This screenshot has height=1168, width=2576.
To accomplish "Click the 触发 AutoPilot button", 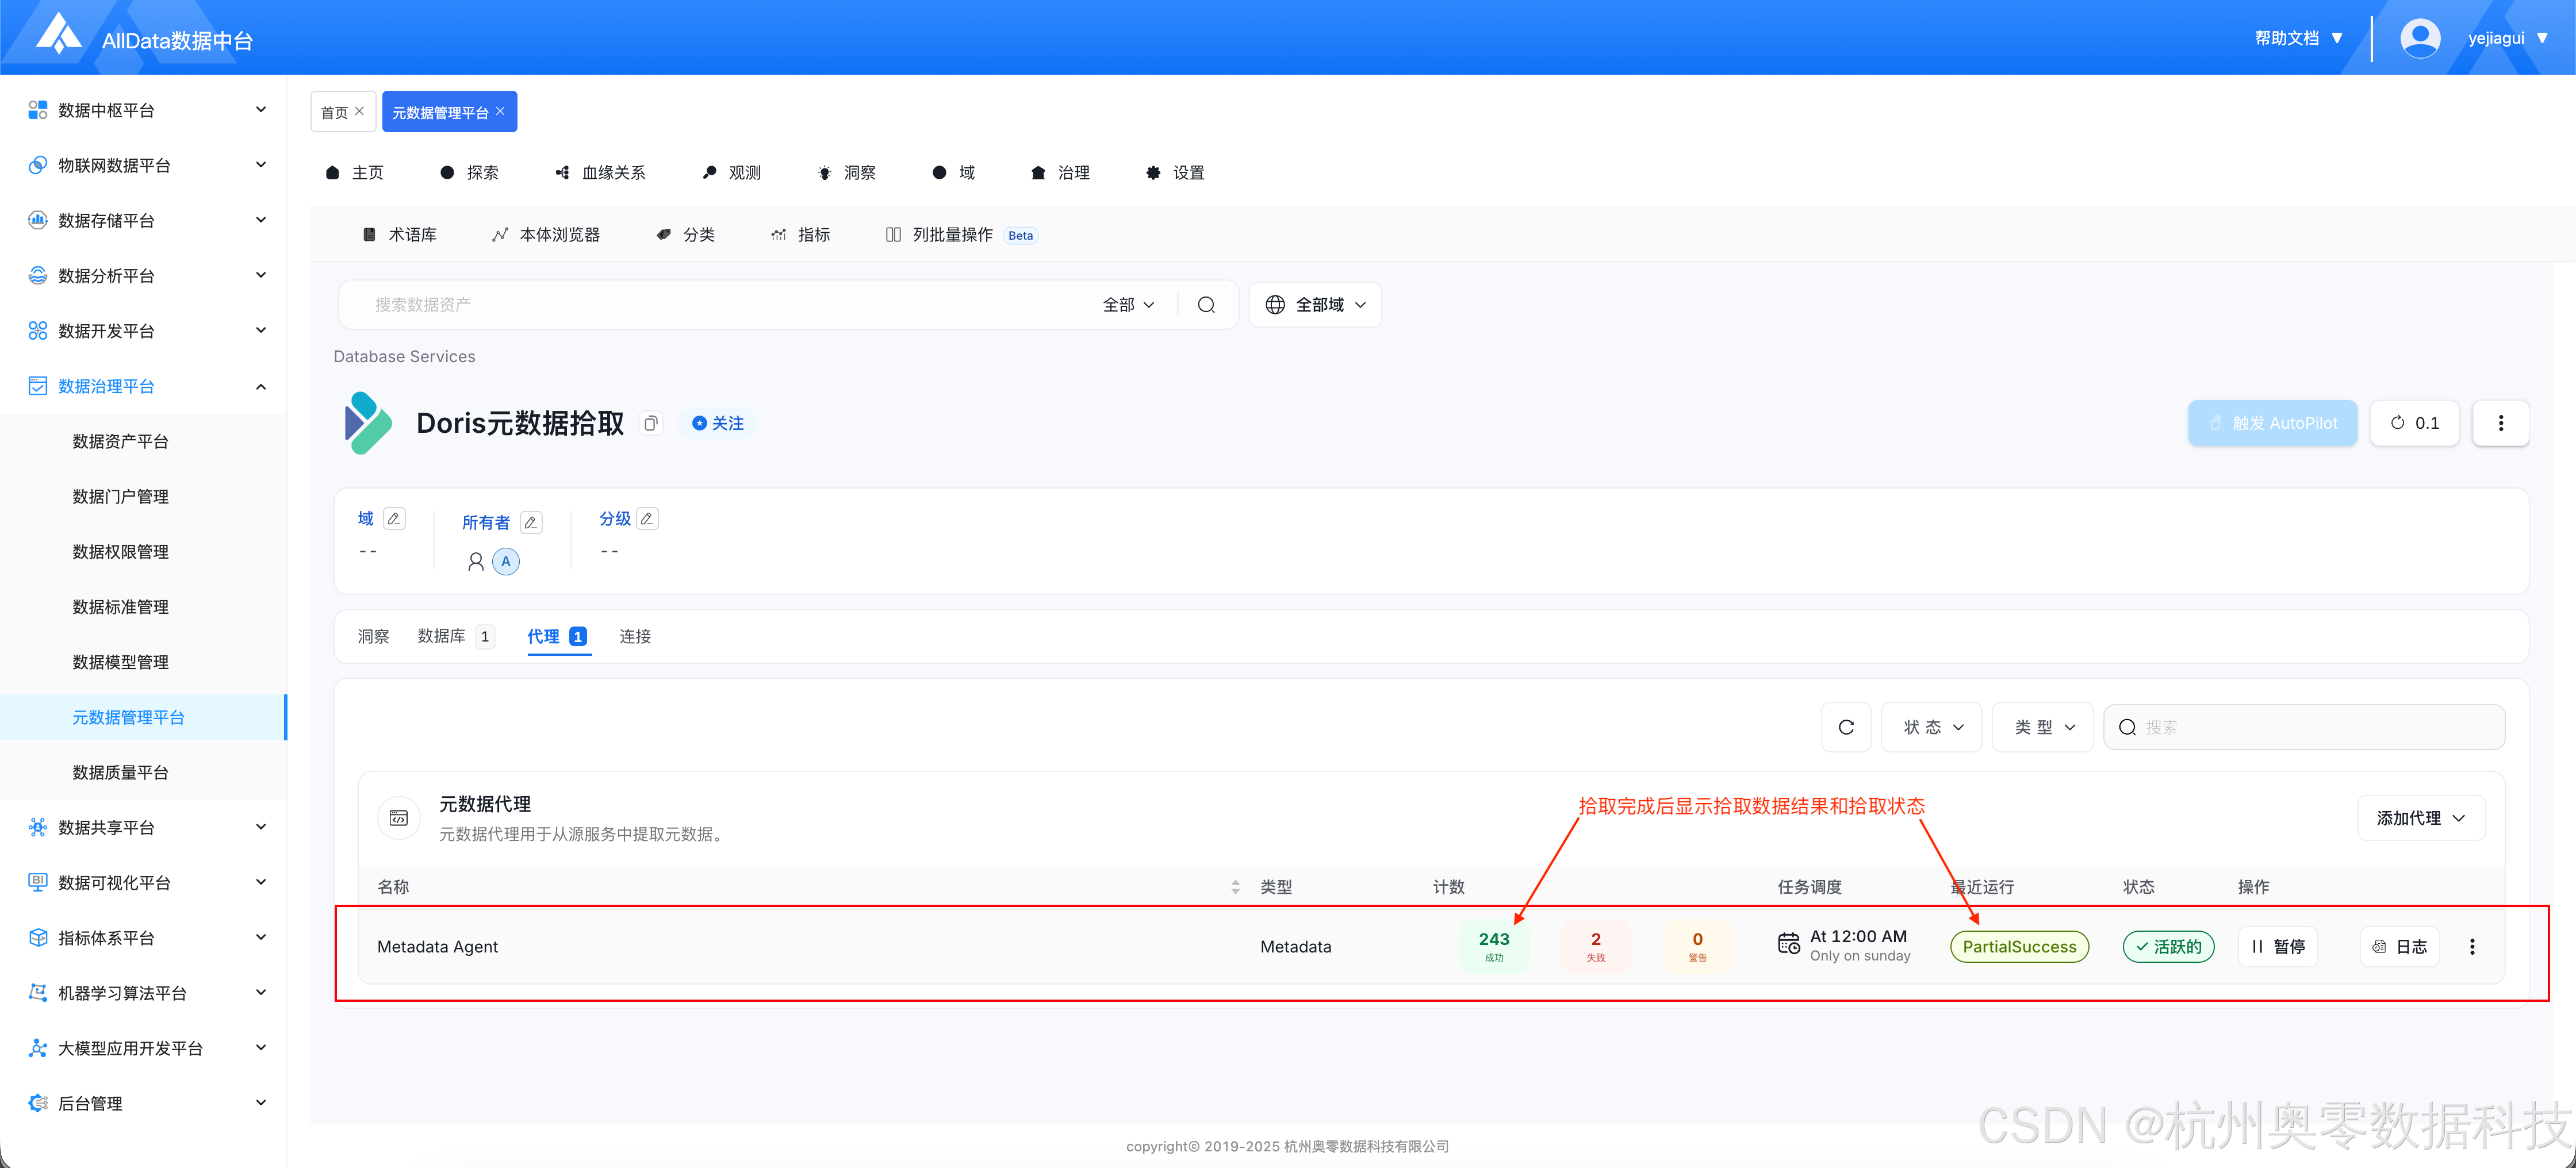I will click(2272, 423).
